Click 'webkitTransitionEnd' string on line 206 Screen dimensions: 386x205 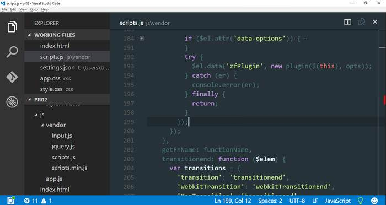[x=292, y=187]
